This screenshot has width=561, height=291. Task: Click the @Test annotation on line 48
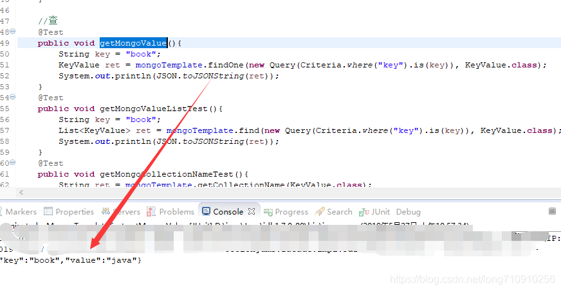click(x=50, y=32)
